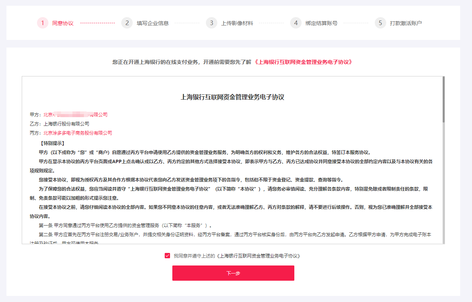Click 丙方 北京涂多多电子商务股份有限公司 name
Image resolution: width=472 pixels, height=302 pixels.
pos(78,133)
